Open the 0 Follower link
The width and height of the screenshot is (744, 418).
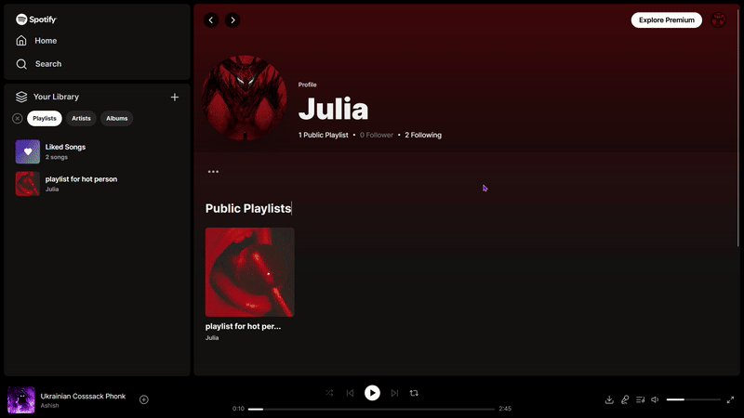(377, 135)
